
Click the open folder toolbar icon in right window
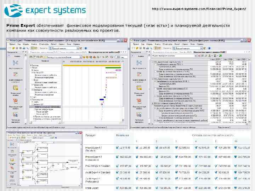pyautogui.click(x=137, y=48)
